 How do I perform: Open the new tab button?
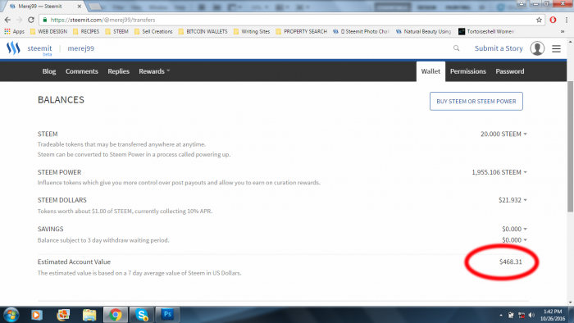(95, 7)
